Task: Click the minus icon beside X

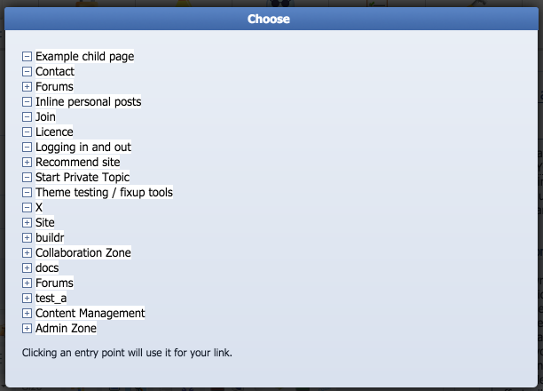Action: coord(27,207)
